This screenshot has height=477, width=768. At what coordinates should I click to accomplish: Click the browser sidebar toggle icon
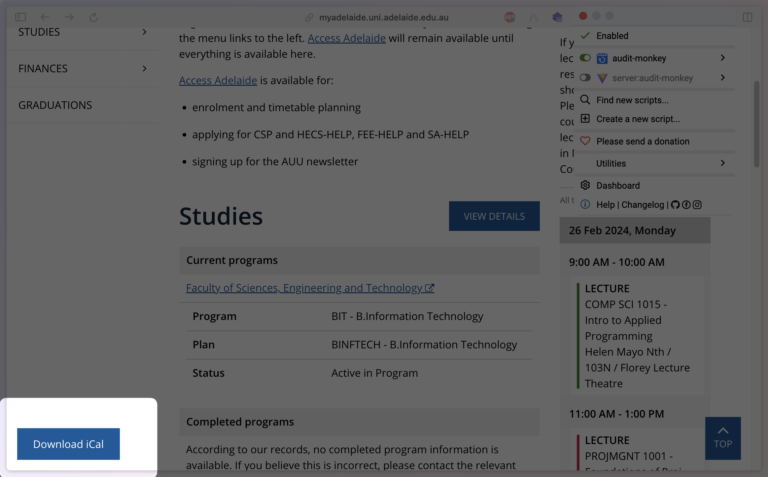click(x=20, y=17)
